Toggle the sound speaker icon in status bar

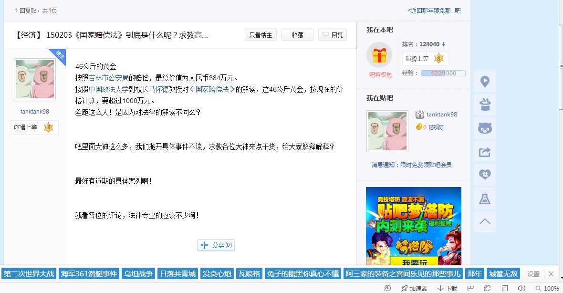(521, 288)
